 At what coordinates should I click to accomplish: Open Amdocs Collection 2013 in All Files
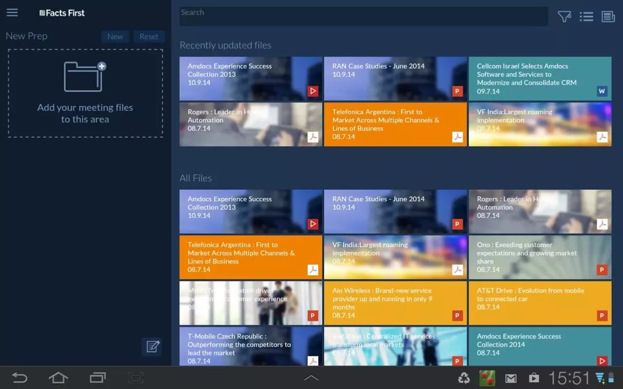click(x=251, y=212)
